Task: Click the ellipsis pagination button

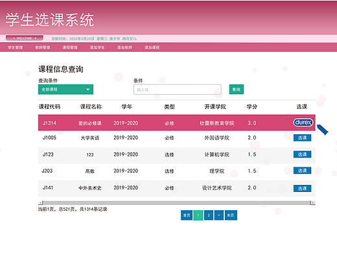Action: pyautogui.click(x=219, y=215)
